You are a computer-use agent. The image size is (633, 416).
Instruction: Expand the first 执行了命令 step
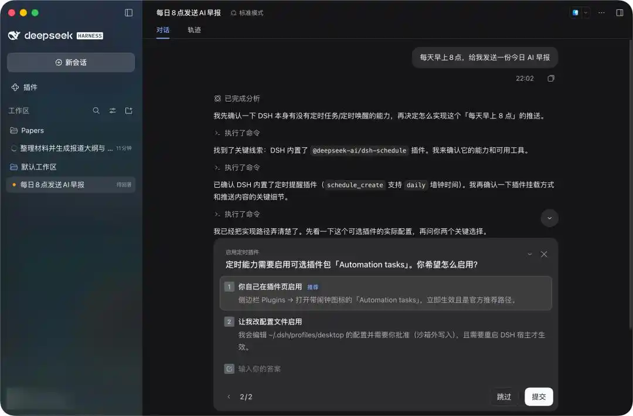pos(237,133)
